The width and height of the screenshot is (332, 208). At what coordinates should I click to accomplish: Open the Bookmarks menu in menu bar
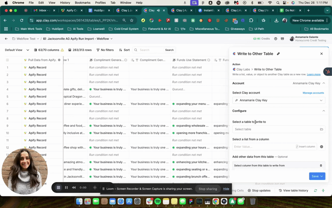click(82, 3)
